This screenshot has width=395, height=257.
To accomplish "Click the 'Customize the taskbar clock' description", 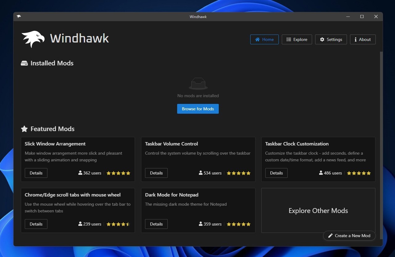I will (315, 157).
